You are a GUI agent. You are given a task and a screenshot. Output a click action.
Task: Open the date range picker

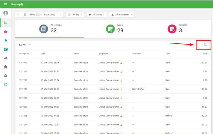point(39,15)
